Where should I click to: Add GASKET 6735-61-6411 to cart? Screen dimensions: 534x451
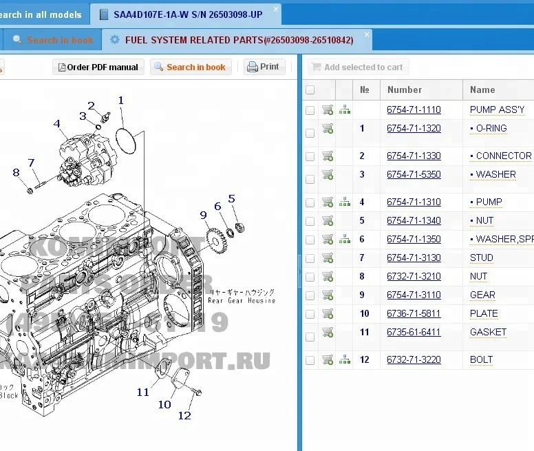pos(328,332)
